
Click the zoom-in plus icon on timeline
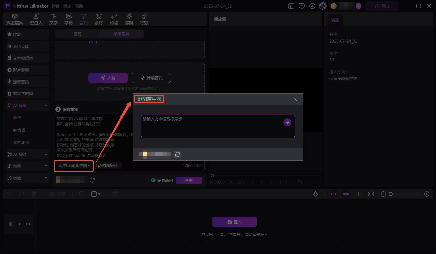[427, 194]
